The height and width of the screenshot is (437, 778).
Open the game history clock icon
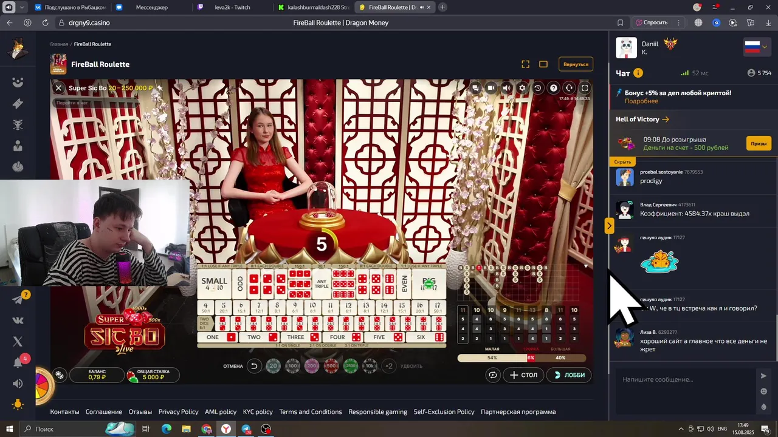coord(538,88)
